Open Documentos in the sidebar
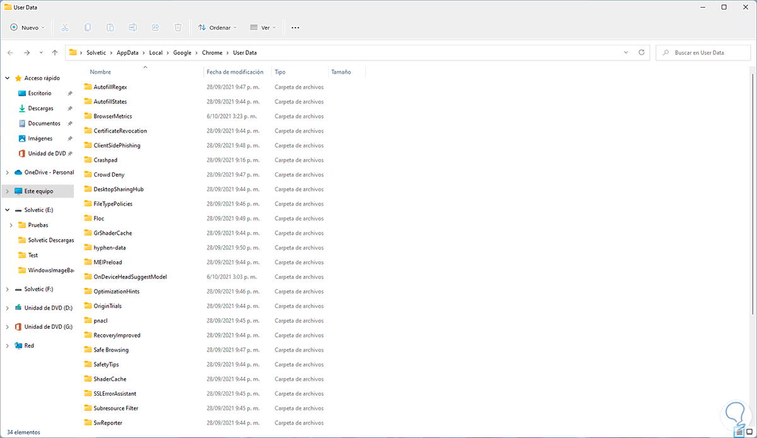The image size is (757, 438). (x=44, y=124)
